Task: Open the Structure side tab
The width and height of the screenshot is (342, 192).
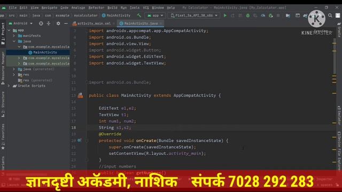Action: 3,105
